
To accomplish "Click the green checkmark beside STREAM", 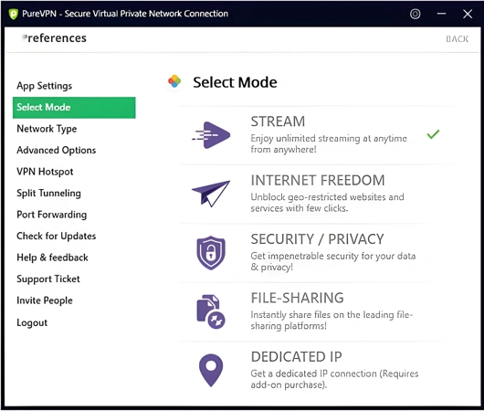I will (x=433, y=134).
